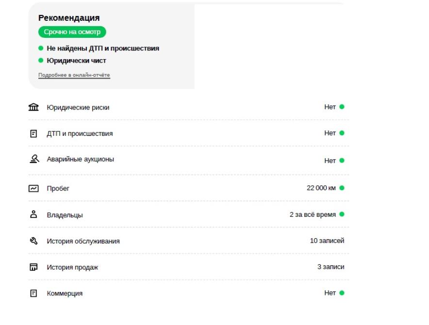Click the green Срочно на осмотр badge
Image resolution: width=429 pixels, height=325 pixels.
[x=72, y=32]
